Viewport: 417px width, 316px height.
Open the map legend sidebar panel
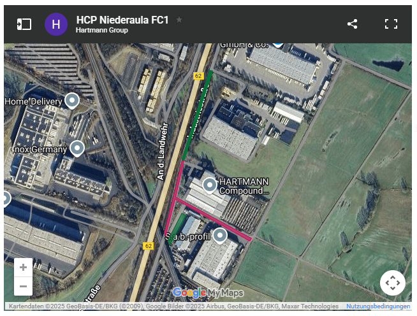coord(24,24)
